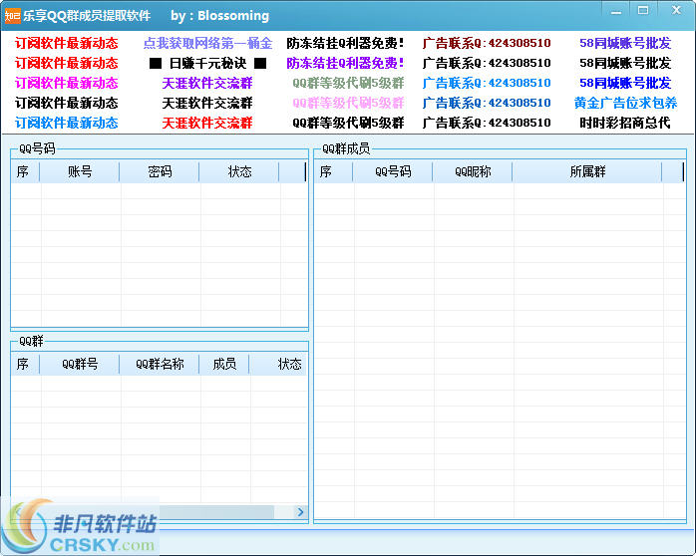
Task: Open the pink QQ群等级代刷5级群 link
Action: click(x=348, y=103)
